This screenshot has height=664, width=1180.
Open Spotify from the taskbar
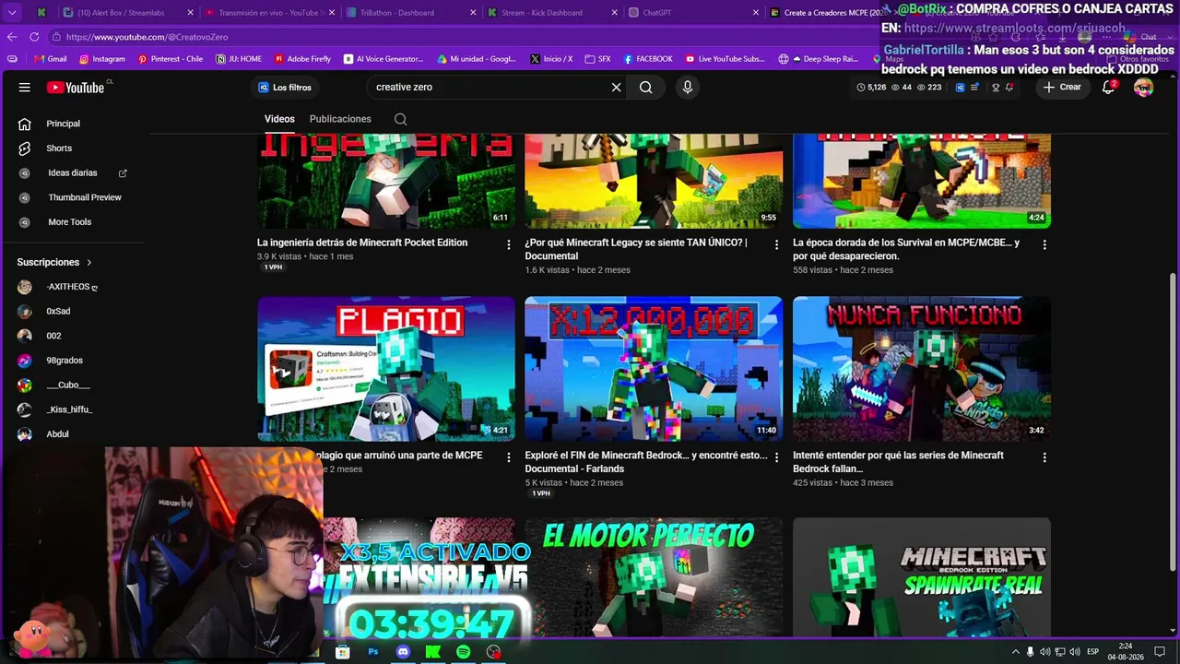point(463,652)
